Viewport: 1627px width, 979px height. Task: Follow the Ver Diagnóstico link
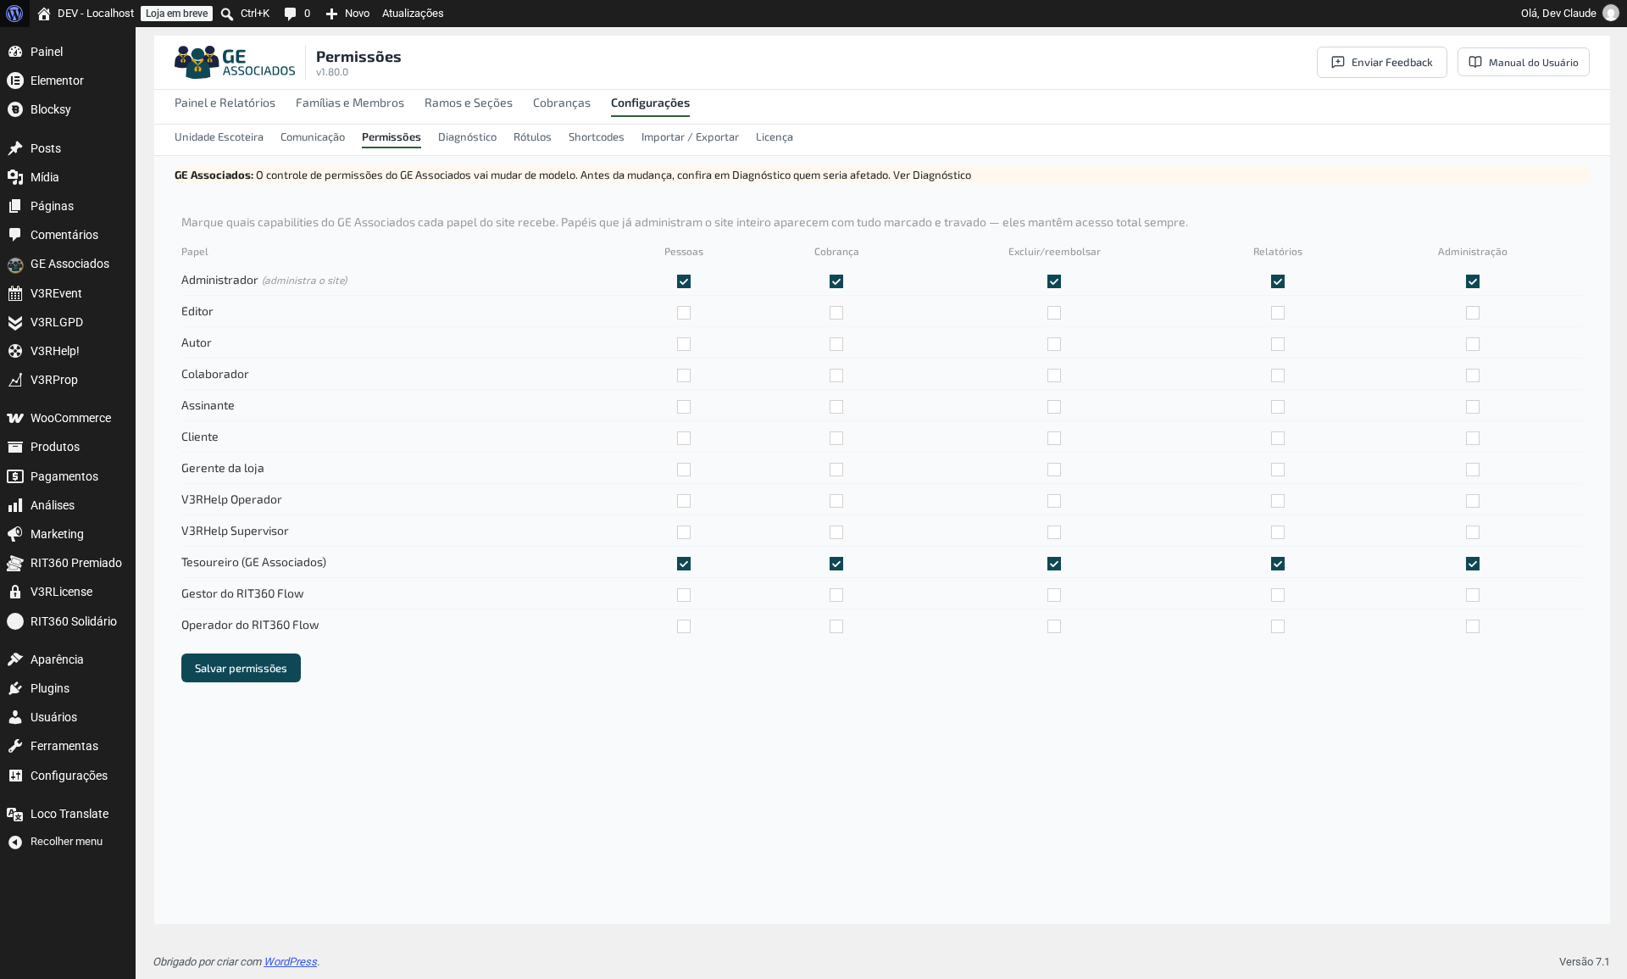[932, 175]
